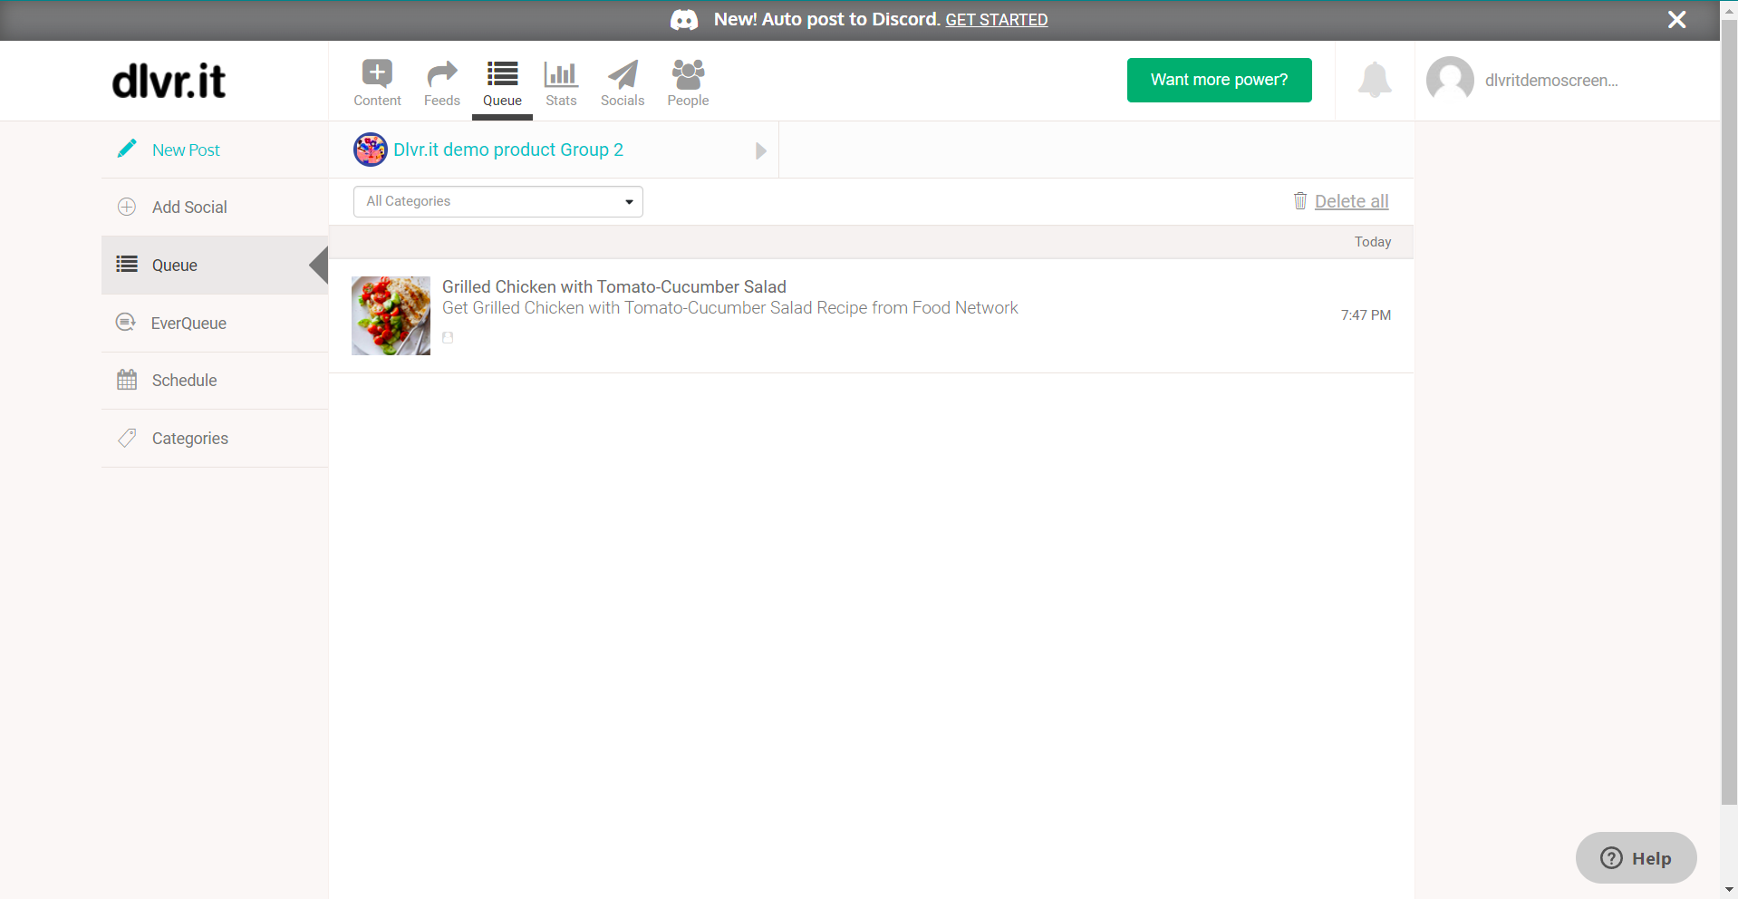Close the Discord announcement banner
The height and width of the screenshot is (899, 1738).
point(1677,20)
